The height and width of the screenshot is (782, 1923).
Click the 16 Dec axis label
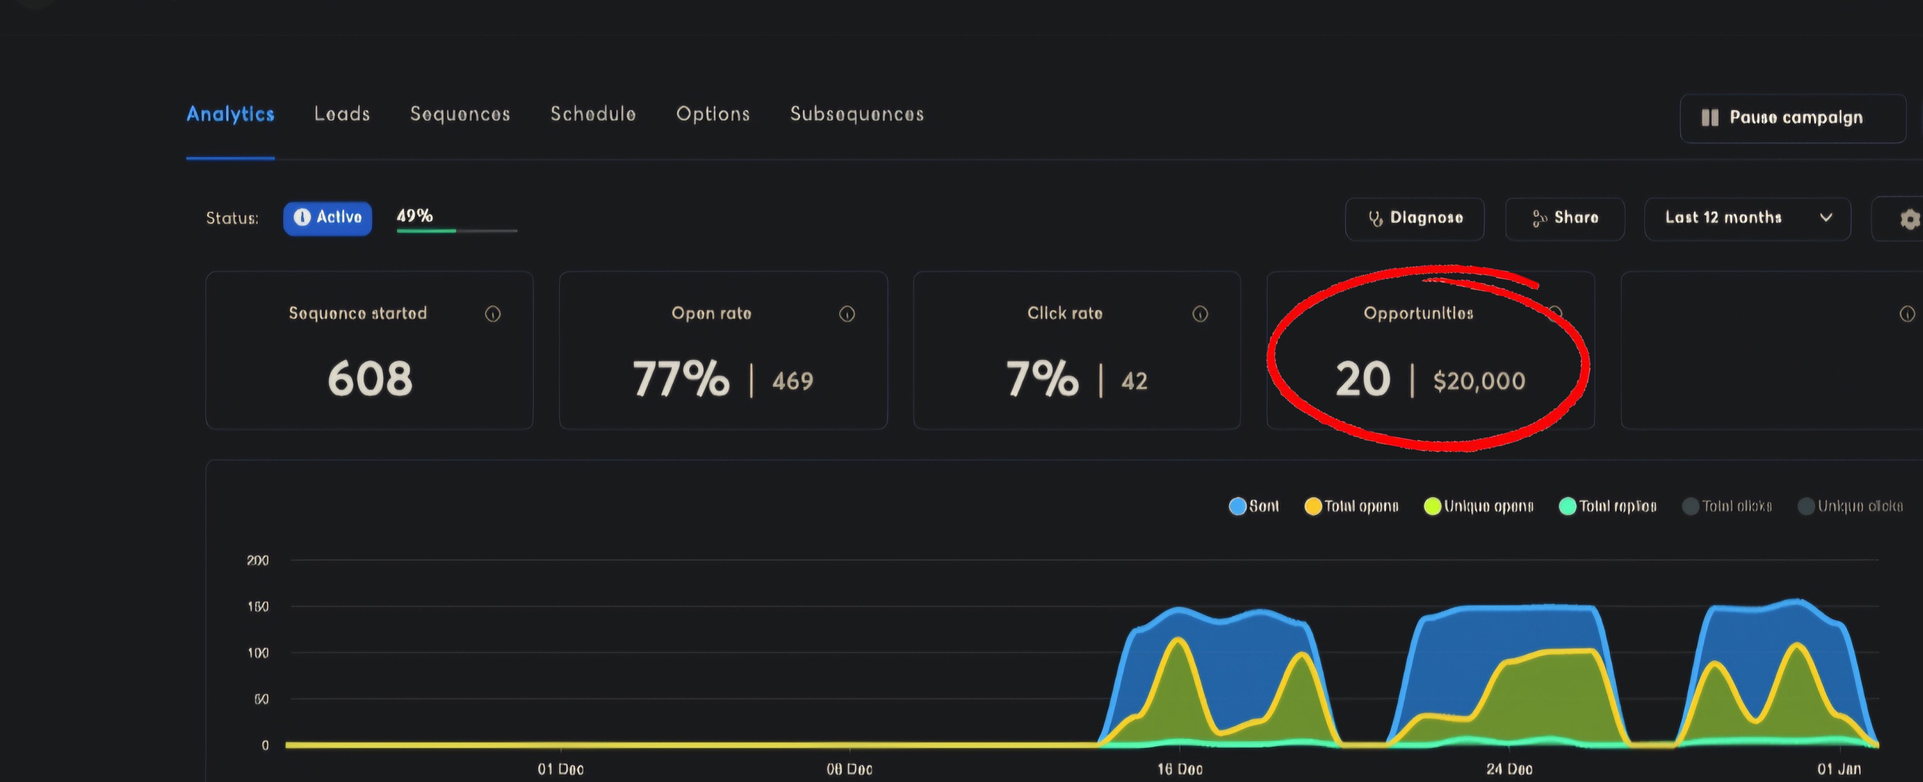pyautogui.click(x=1179, y=769)
